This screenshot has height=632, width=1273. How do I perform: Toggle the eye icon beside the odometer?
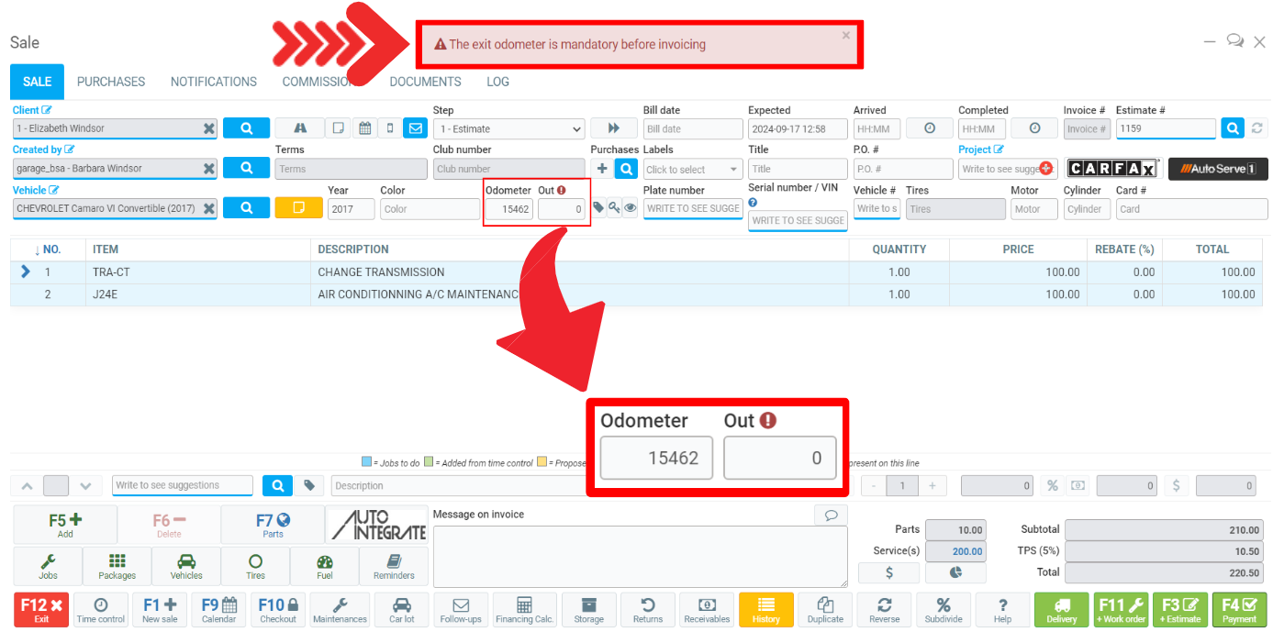[x=631, y=208]
